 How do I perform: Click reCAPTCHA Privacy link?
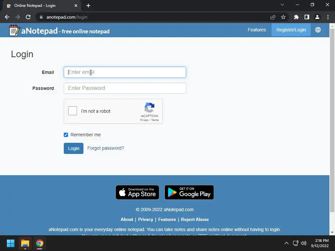pyautogui.click(x=144, y=120)
